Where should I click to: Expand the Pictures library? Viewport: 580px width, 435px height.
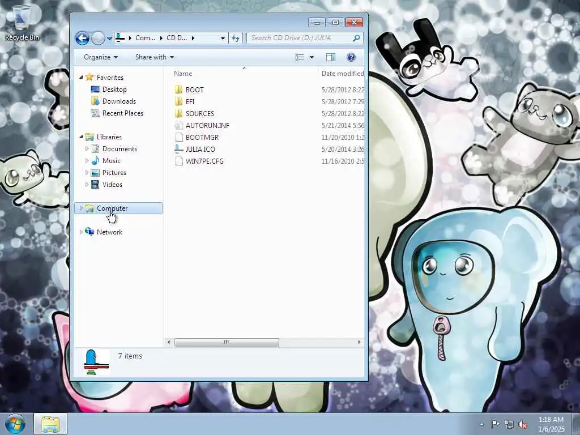click(x=87, y=172)
